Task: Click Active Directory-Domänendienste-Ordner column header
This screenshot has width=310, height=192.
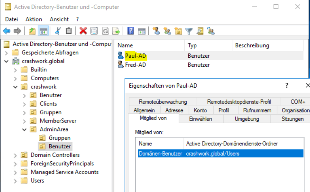Action: point(243,143)
